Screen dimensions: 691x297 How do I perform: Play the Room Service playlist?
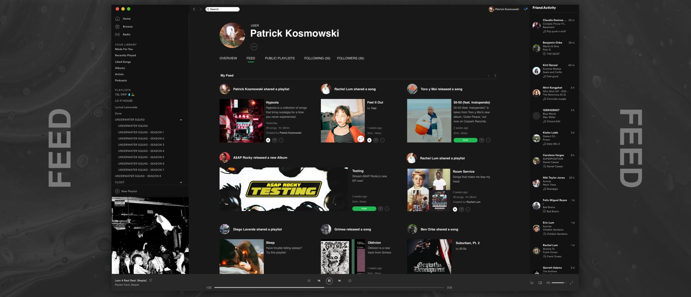455,209
